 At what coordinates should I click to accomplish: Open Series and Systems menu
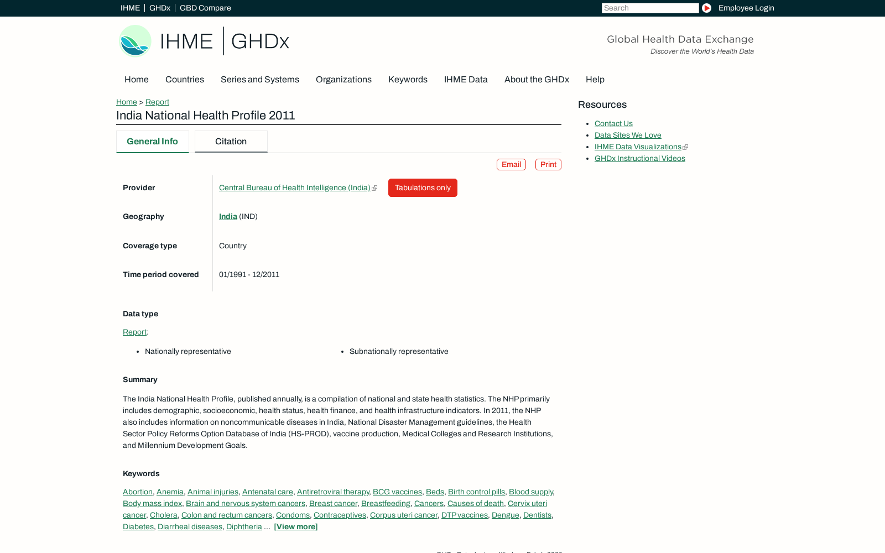pyautogui.click(x=260, y=79)
